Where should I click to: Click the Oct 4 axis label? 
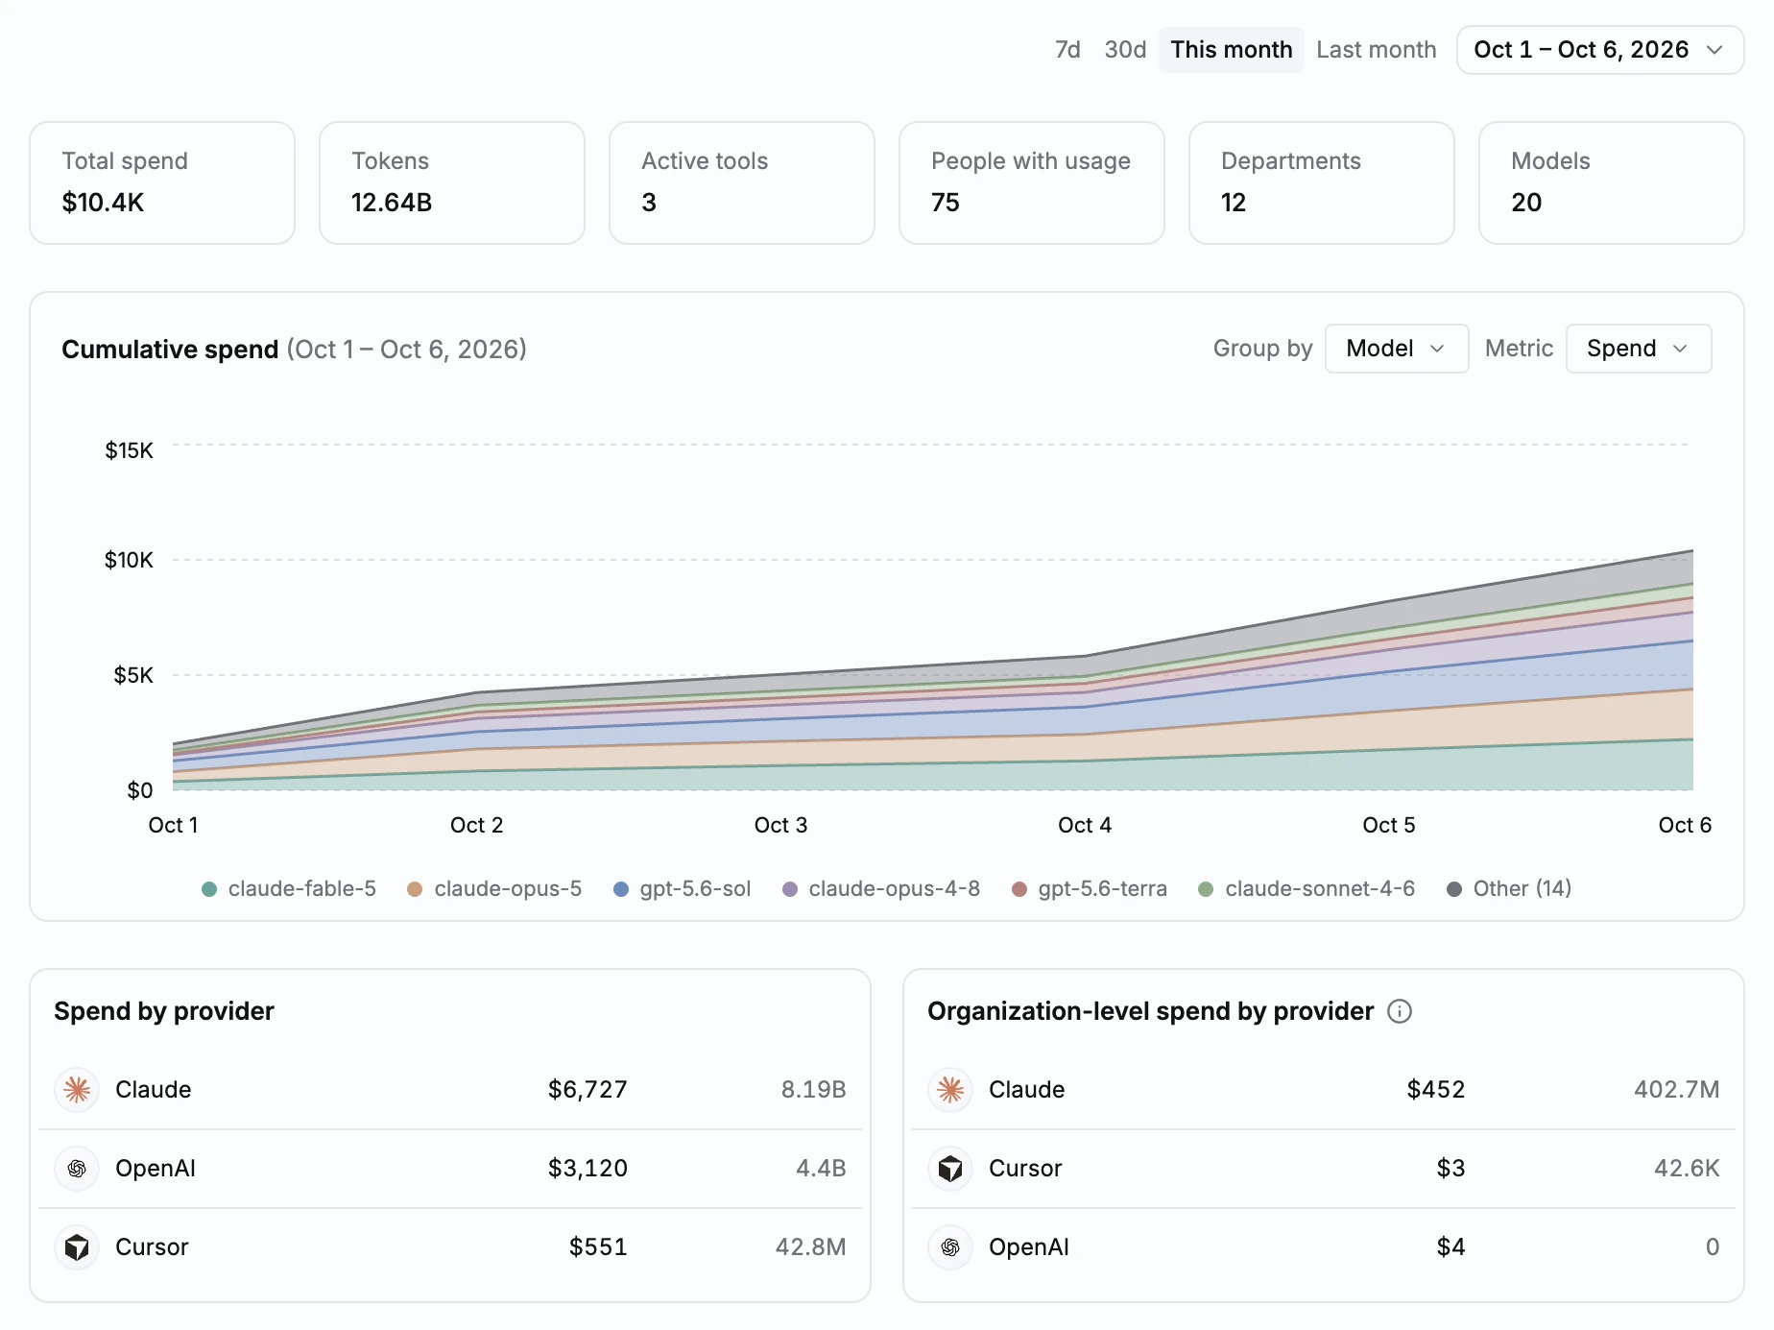[1085, 826]
